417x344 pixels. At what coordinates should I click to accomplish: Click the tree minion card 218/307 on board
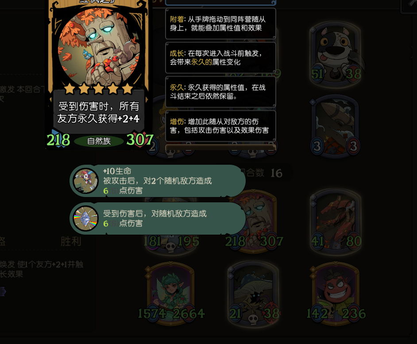click(254, 221)
